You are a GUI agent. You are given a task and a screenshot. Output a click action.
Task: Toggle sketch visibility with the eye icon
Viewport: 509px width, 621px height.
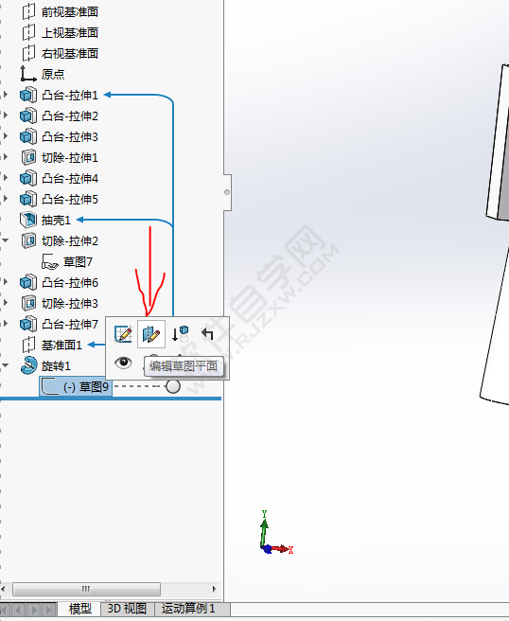pyautogui.click(x=123, y=362)
